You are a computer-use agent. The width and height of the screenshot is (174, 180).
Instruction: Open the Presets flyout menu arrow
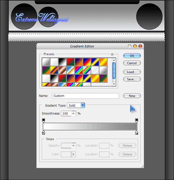pos(112,54)
